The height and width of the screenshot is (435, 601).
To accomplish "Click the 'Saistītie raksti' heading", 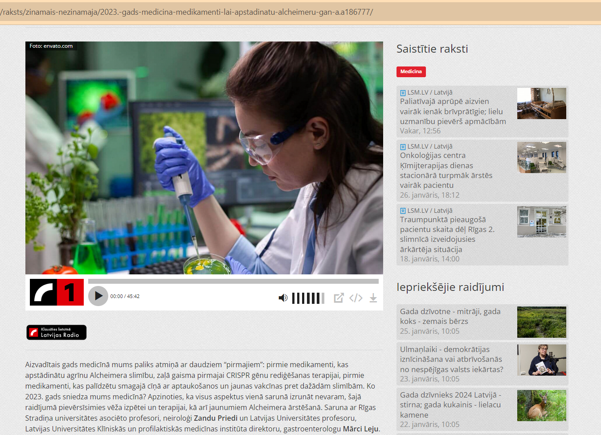I will (x=432, y=49).
